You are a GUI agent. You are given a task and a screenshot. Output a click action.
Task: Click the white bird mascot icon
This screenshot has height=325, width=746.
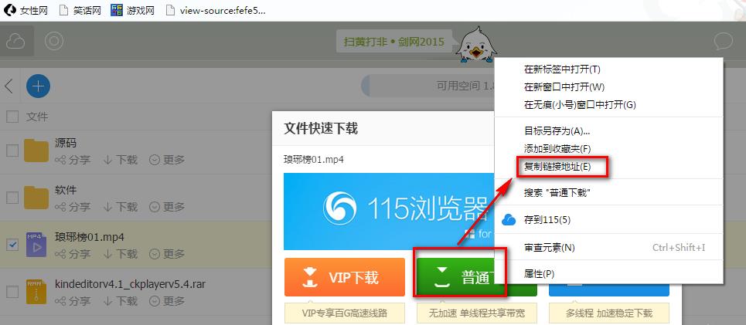[475, 44]
